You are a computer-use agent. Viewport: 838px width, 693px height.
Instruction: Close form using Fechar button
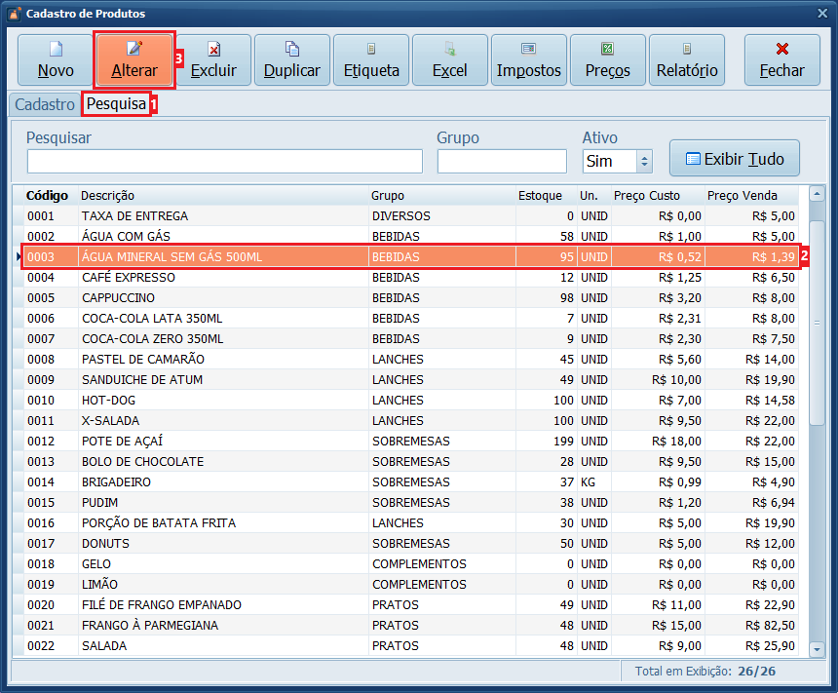[781, 60]
